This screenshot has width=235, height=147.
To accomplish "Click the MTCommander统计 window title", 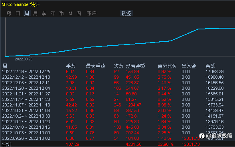I will tap(20, 4).
